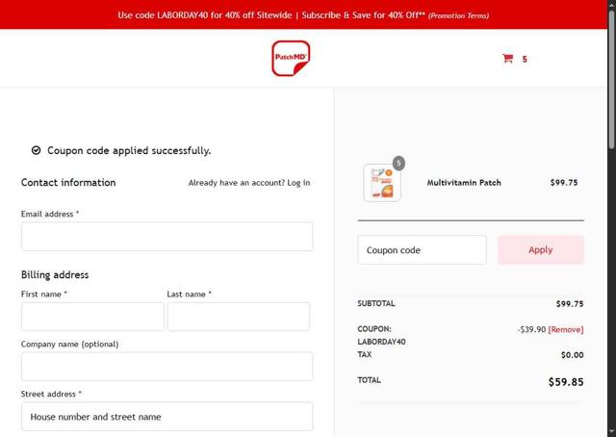
Task: Focus the Coupon code field
Action: tap(422, 250)
